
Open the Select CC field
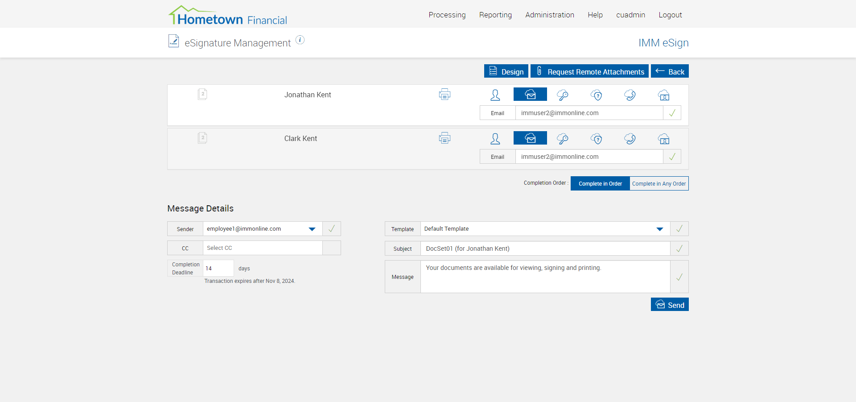262,248
